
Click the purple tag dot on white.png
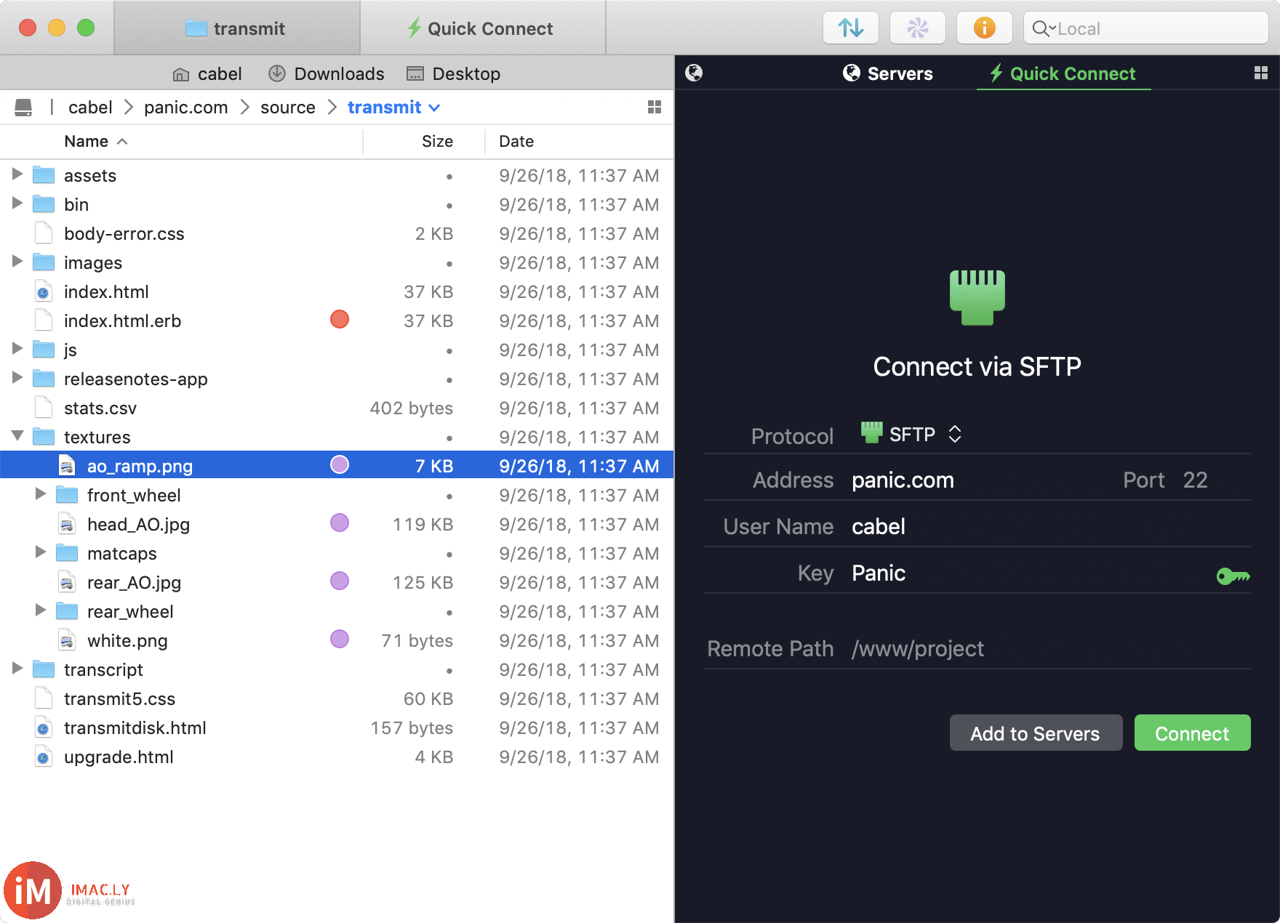(x=340, y=640)
